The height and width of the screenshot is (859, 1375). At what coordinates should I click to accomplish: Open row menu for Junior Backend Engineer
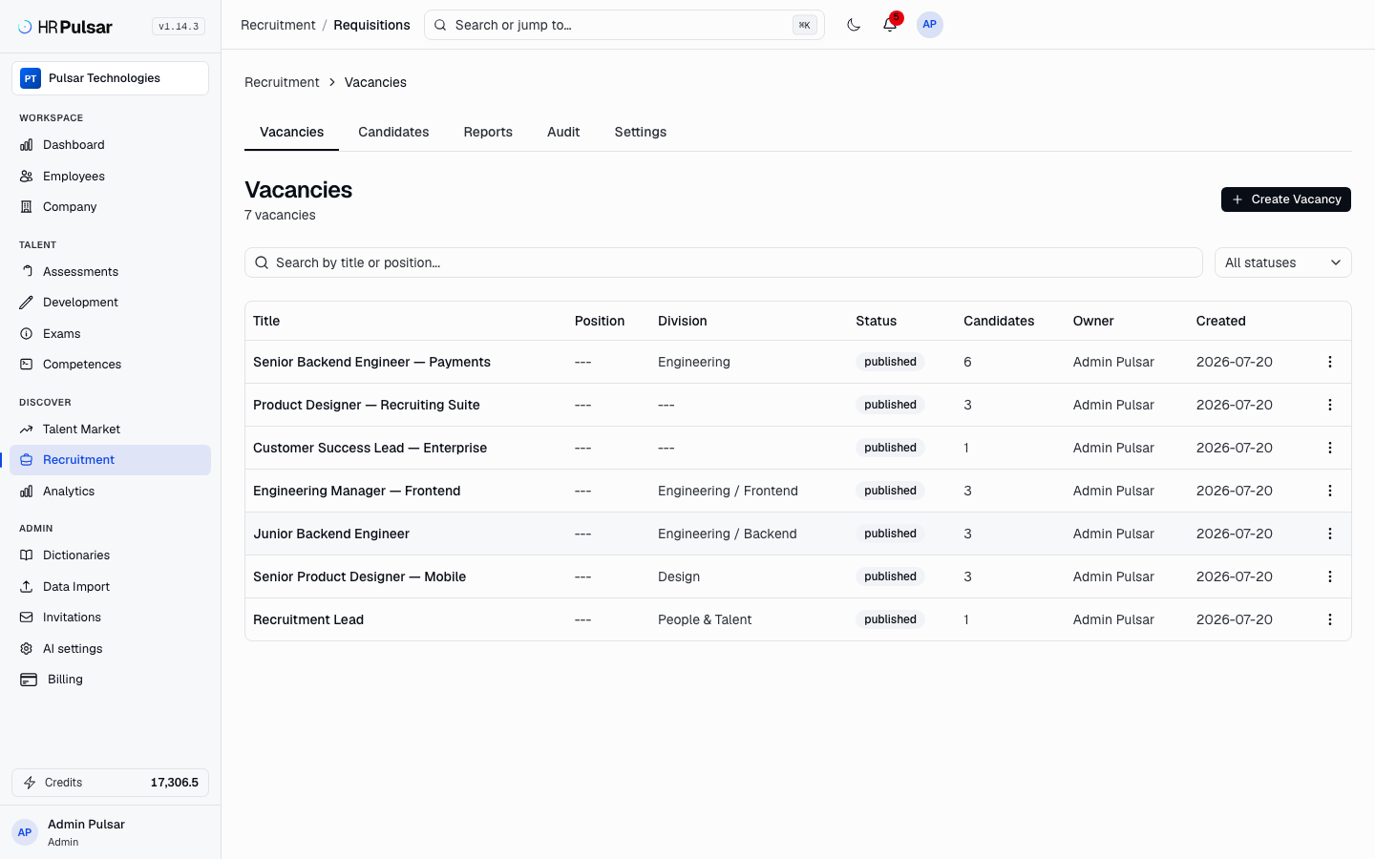tap(1330, 534)
